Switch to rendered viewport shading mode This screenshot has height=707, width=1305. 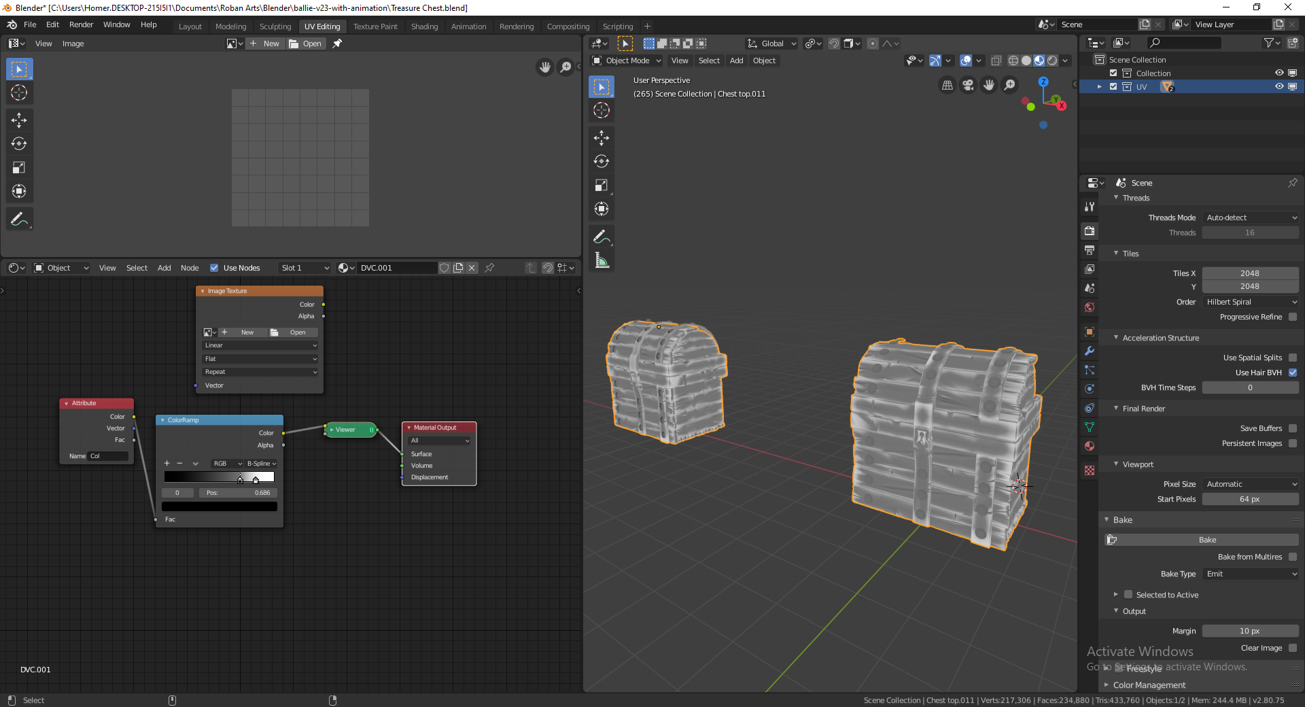point(1052,61)
